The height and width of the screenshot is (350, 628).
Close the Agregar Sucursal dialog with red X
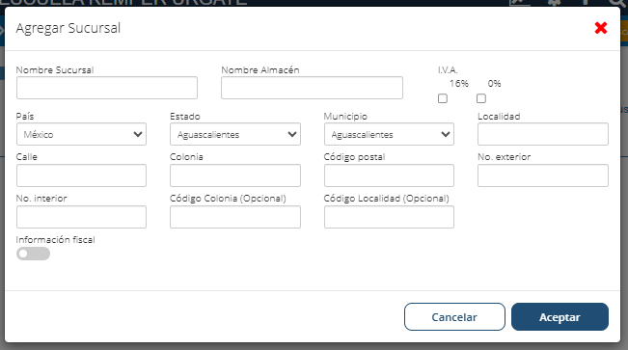(601, 28)
